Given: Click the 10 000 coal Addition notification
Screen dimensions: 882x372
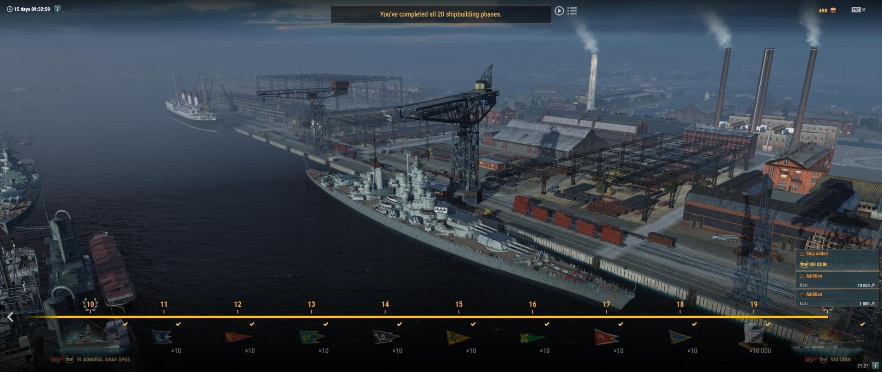Looking at the screenshot, I should 837,280.
